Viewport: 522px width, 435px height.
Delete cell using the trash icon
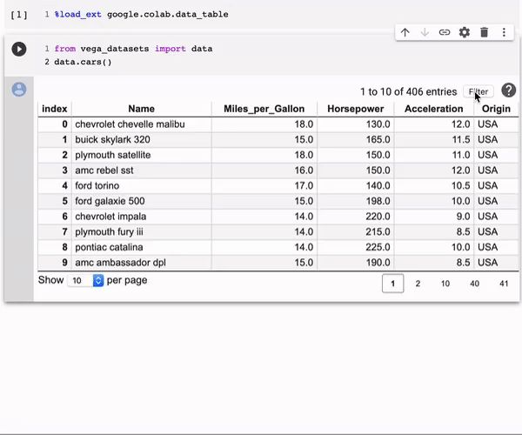pyautogui.click(x=485, y=32)
